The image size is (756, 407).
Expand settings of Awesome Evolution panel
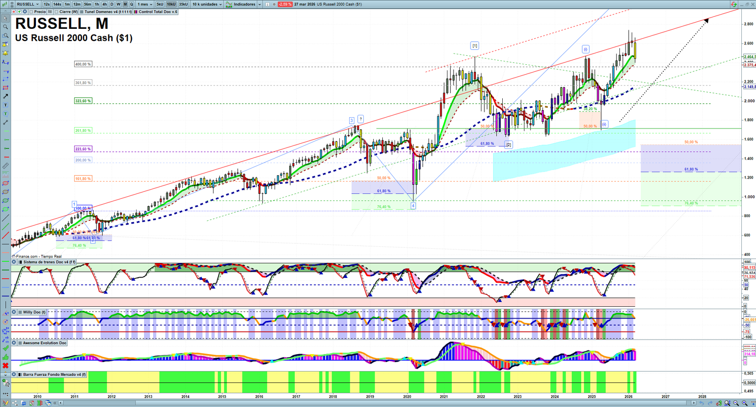pos(20,343)
